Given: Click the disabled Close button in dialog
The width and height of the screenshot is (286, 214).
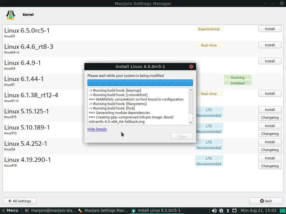Looking at the screenshot, I should click(182, 136).
